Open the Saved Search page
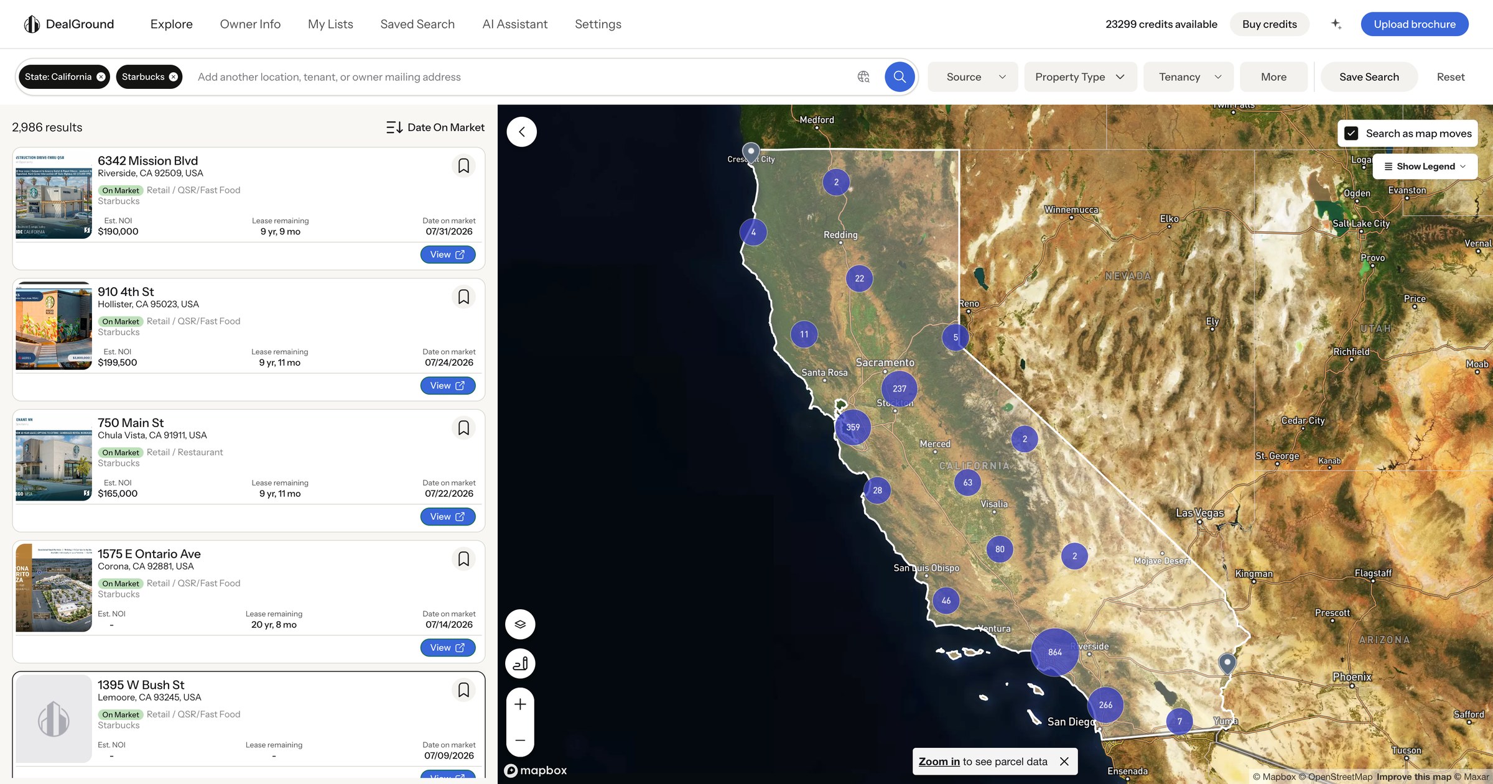Viewport: 1493px width, 784px height. pyautogui.click(x=417, y=24)
